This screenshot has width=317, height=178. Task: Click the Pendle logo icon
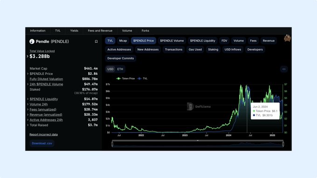(x=32, y=41)
